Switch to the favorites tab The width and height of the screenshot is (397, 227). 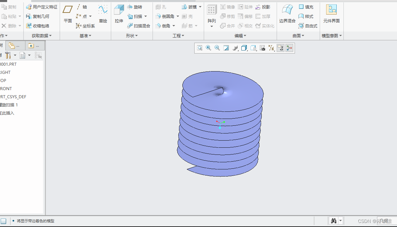click(x=36, y=46)
